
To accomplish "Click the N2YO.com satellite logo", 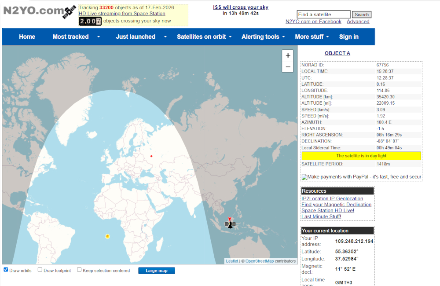I will tap(39, 12).
